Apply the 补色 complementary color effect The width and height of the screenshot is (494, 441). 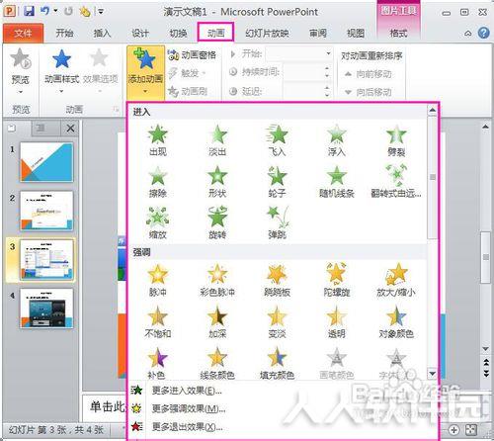(x=156, y=363)
